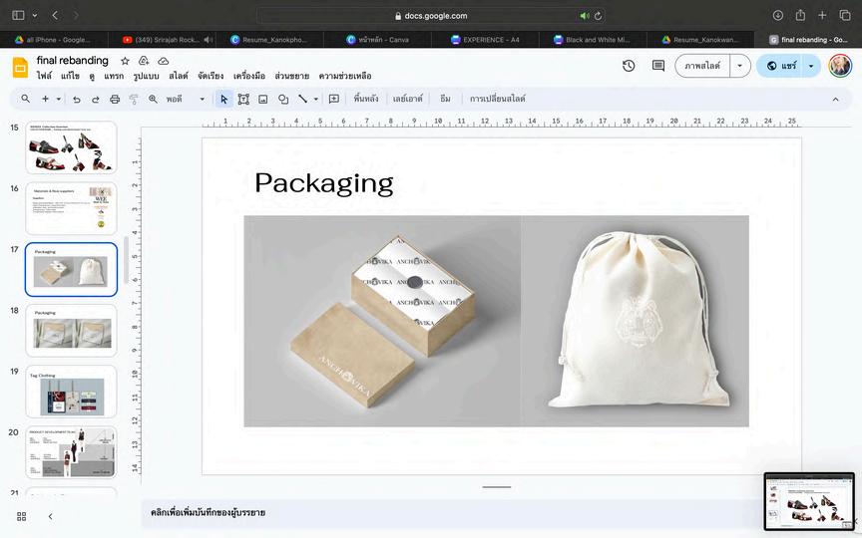Select the shape tool

click(283, 100)
